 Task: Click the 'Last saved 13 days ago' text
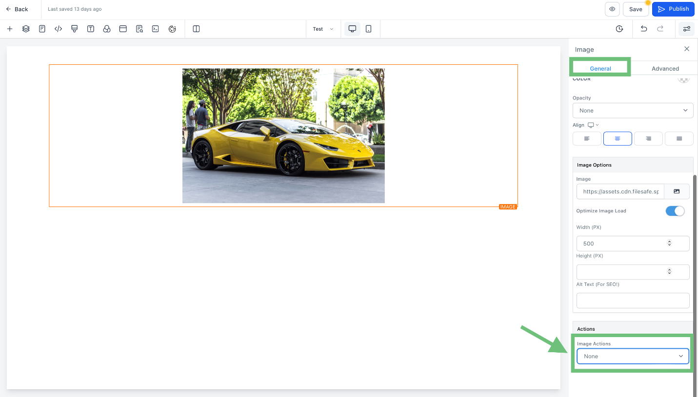tap(75, 9)
